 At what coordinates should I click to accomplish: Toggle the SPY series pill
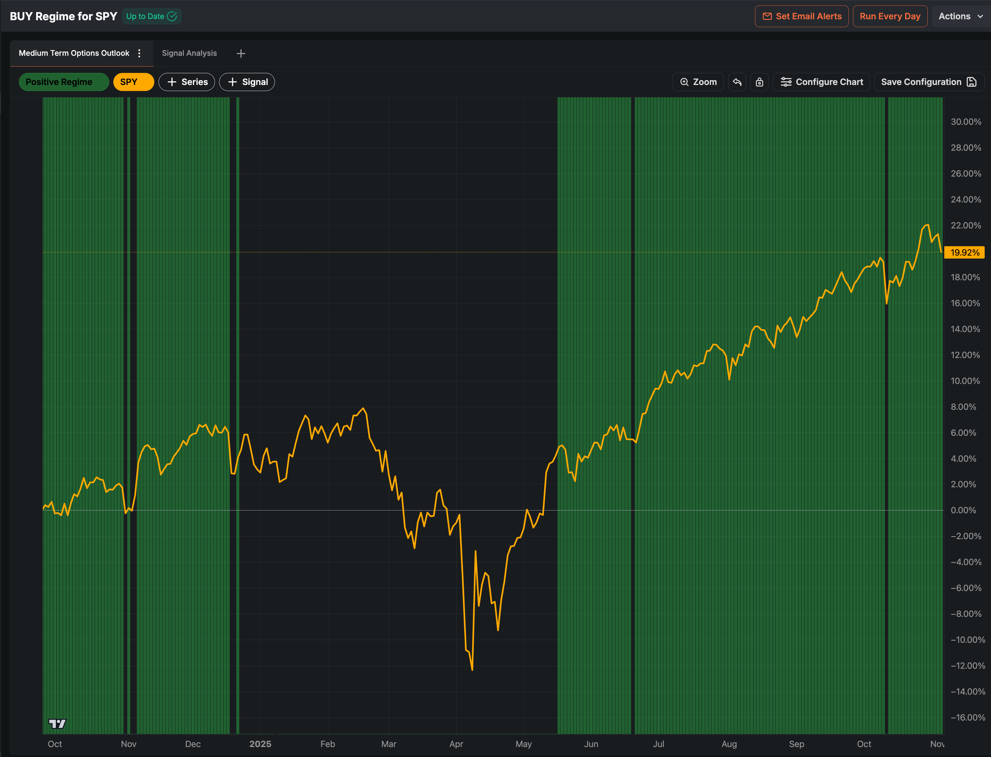tap(134, 82)
